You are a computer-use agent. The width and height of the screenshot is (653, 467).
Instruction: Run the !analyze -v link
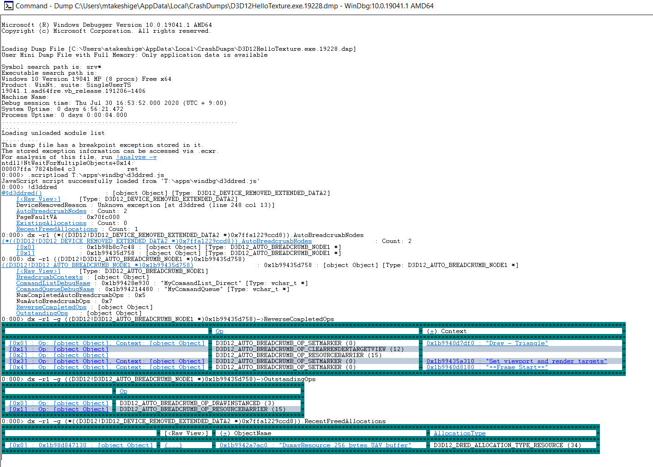click(x=136, y=157)
